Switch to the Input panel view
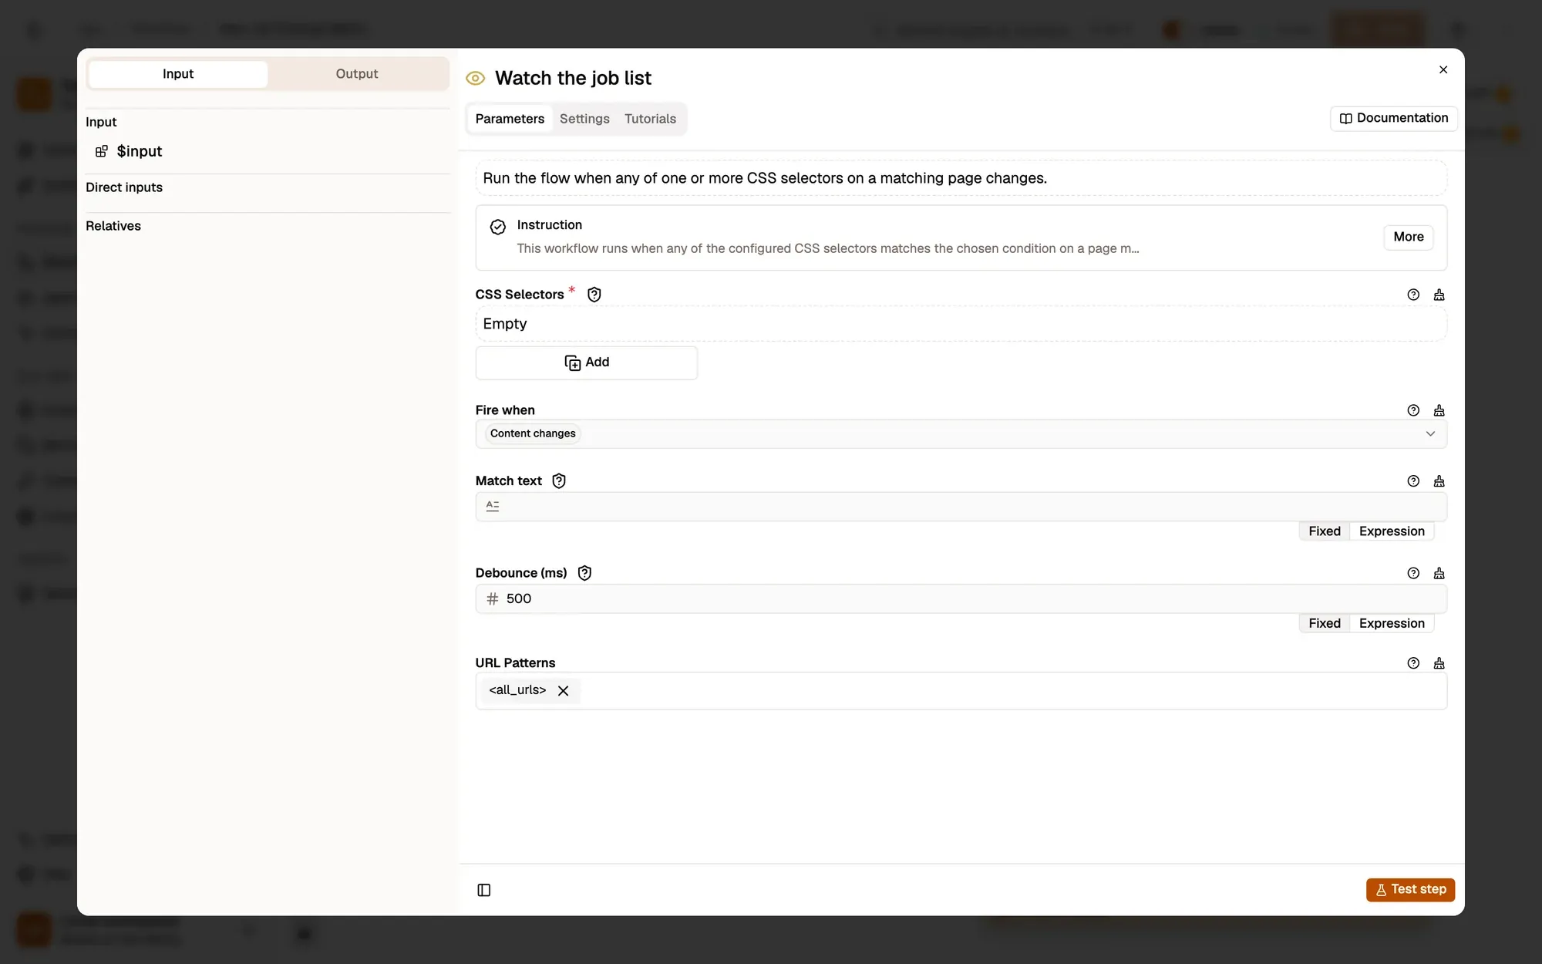This screenshot has height=964, width=1542. (178, 74)
